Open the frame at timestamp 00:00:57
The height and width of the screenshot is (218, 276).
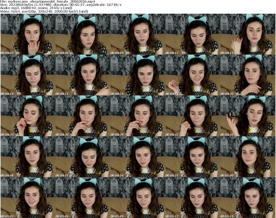click(x=193, y=157)
